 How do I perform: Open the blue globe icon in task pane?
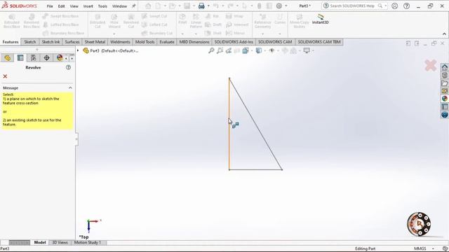[444, 115]
